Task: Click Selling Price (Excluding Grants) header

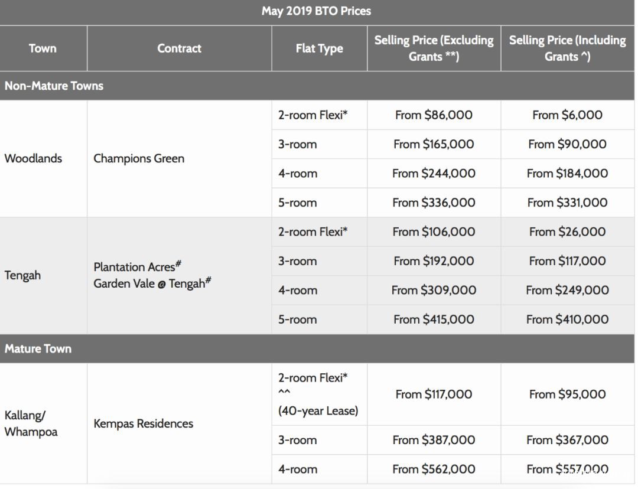Action: (x=434, y=48)
